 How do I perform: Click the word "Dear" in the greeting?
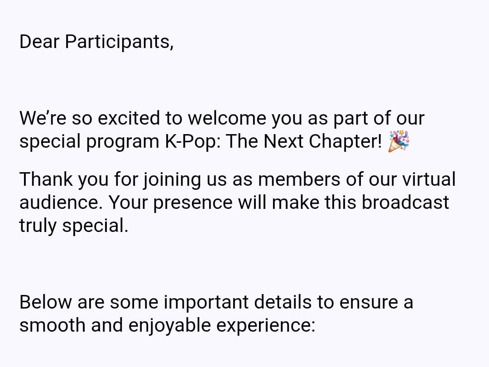click(x=39, y=42)
